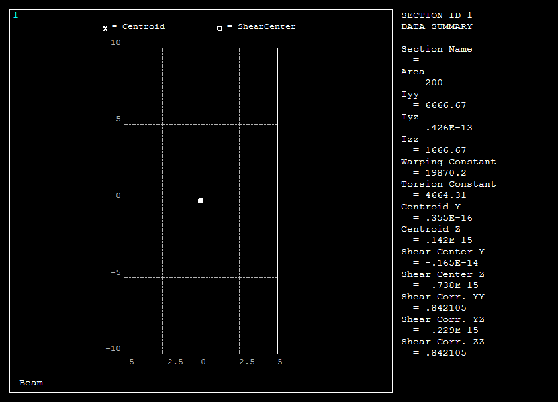Click the Centroid x marker in legend
558x402 pixels.
click(105, 28)
